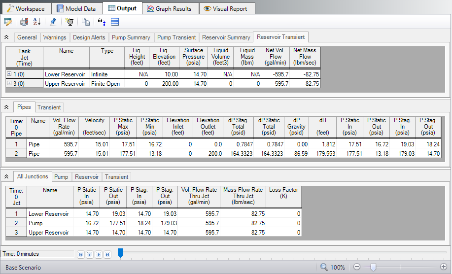
Task: Collapse the All Junctions output section
Action: 6,176
